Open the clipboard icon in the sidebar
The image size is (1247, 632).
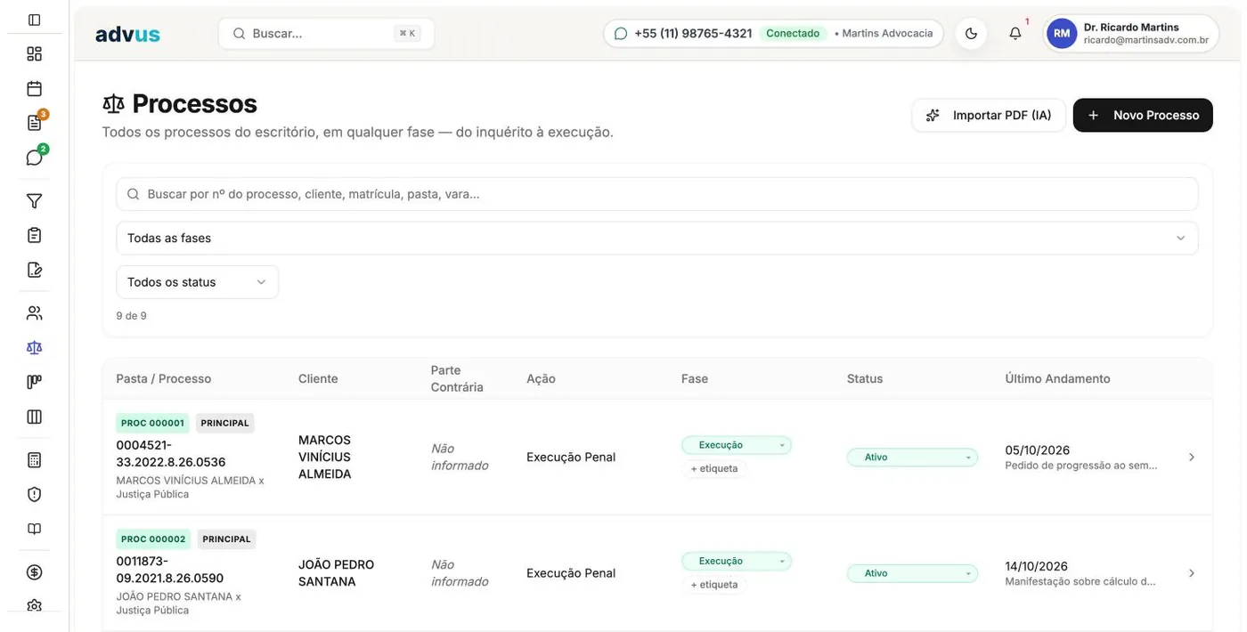[x=35, y=235]
